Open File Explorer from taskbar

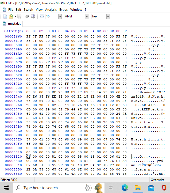(x=138, y=188)
